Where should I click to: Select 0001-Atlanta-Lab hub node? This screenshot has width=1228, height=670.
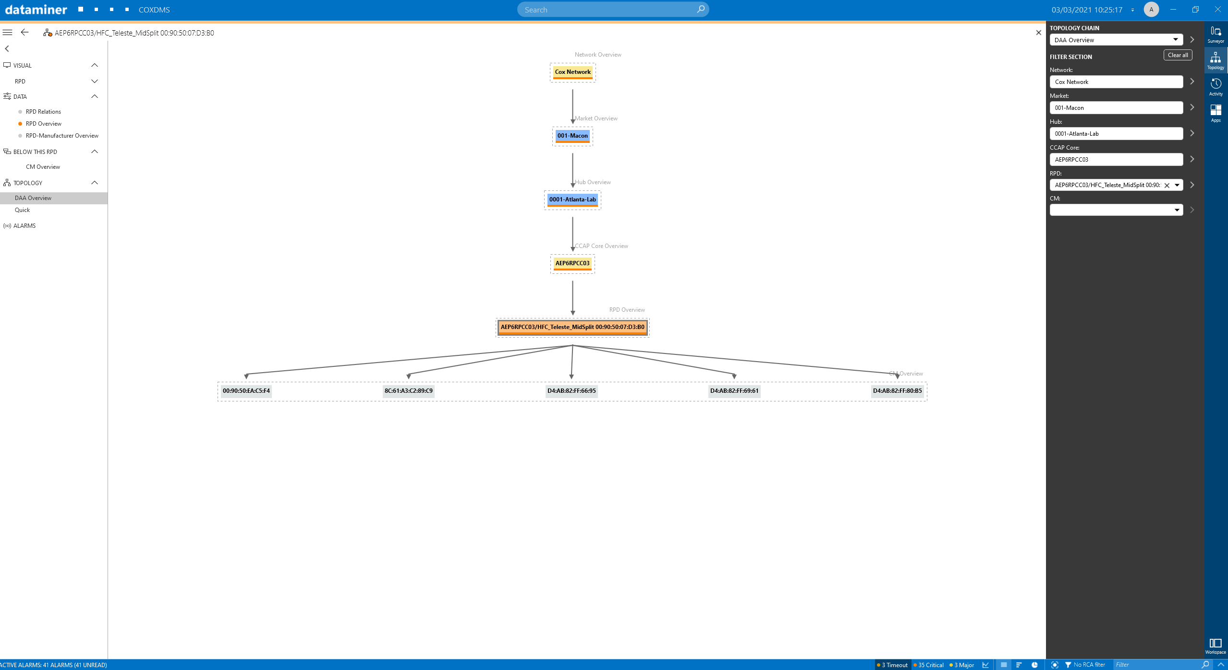click(572, 200)
